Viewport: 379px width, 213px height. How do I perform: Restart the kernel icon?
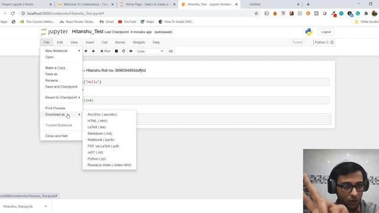(124, 51)
